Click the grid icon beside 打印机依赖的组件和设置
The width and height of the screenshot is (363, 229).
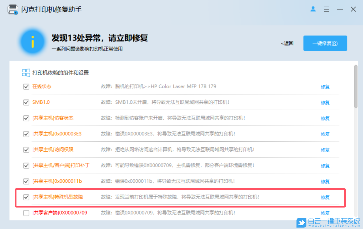[26, 73]
